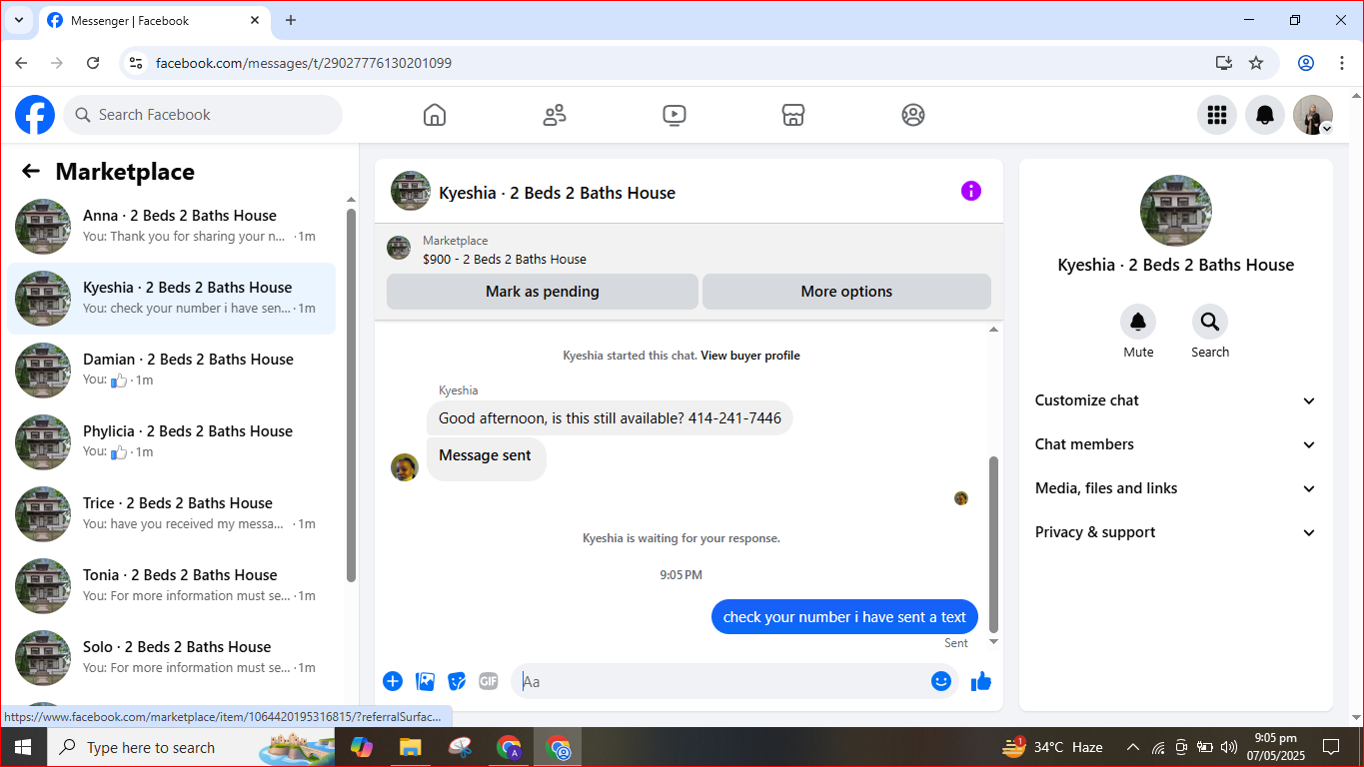Open the Windows notification center icon
This screenshot has width=1364, height=767.
pos(1331,747)
